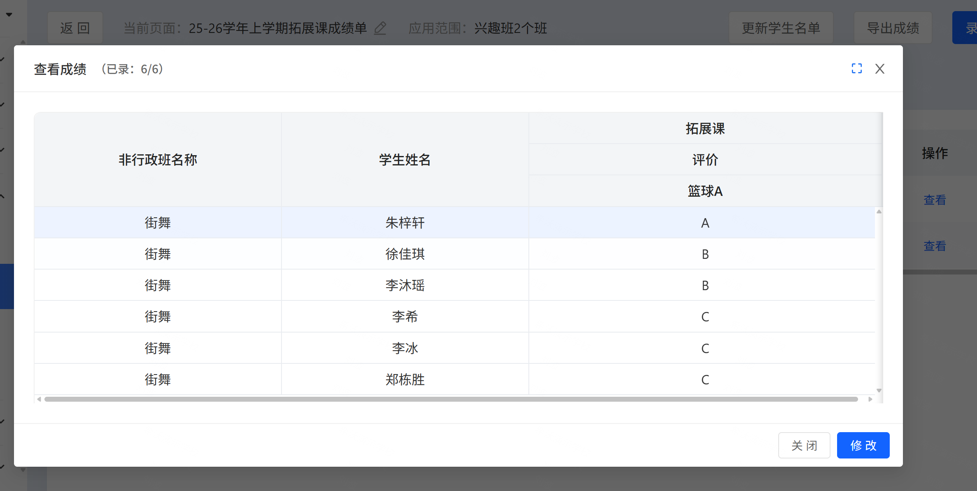Click the vertical scrollbar up arrow
This screenshot has height=491, width=977.
(x=879, y=212)
